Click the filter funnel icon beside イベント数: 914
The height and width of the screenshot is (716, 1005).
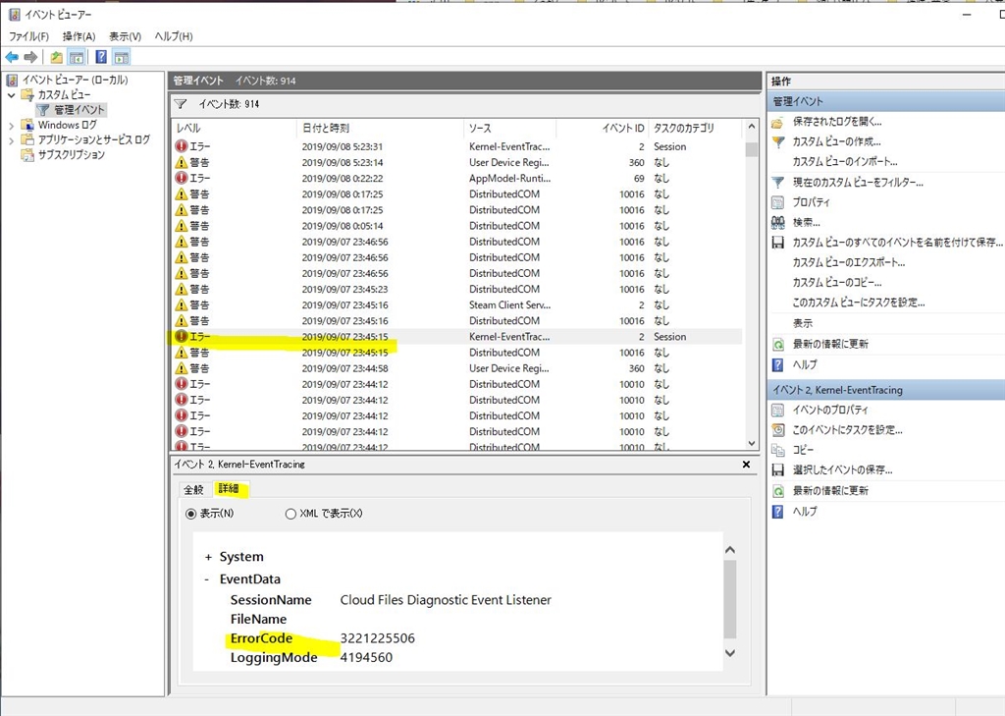tap(181, 104)
